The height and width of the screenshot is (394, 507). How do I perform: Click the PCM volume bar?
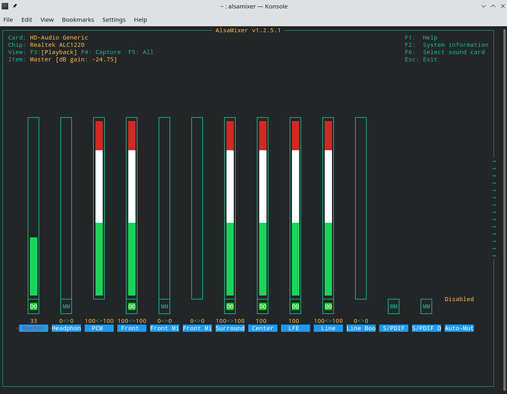99,208
